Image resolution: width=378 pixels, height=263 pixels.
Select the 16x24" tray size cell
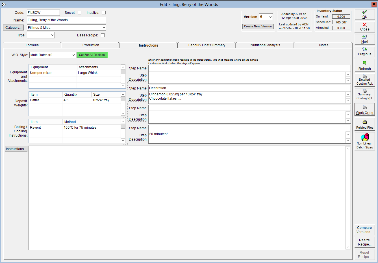pyautogui.click(x=106, y=100)
